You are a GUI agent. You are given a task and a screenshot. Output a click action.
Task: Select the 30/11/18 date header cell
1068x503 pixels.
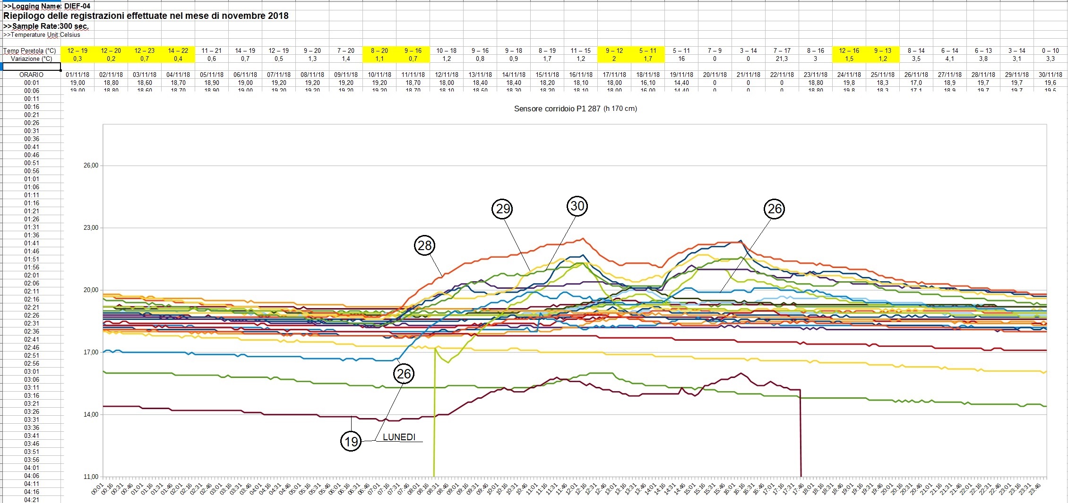tap(1050, 75)
